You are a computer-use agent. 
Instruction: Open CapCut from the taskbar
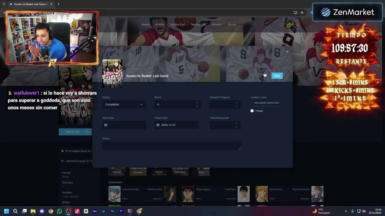86,211
